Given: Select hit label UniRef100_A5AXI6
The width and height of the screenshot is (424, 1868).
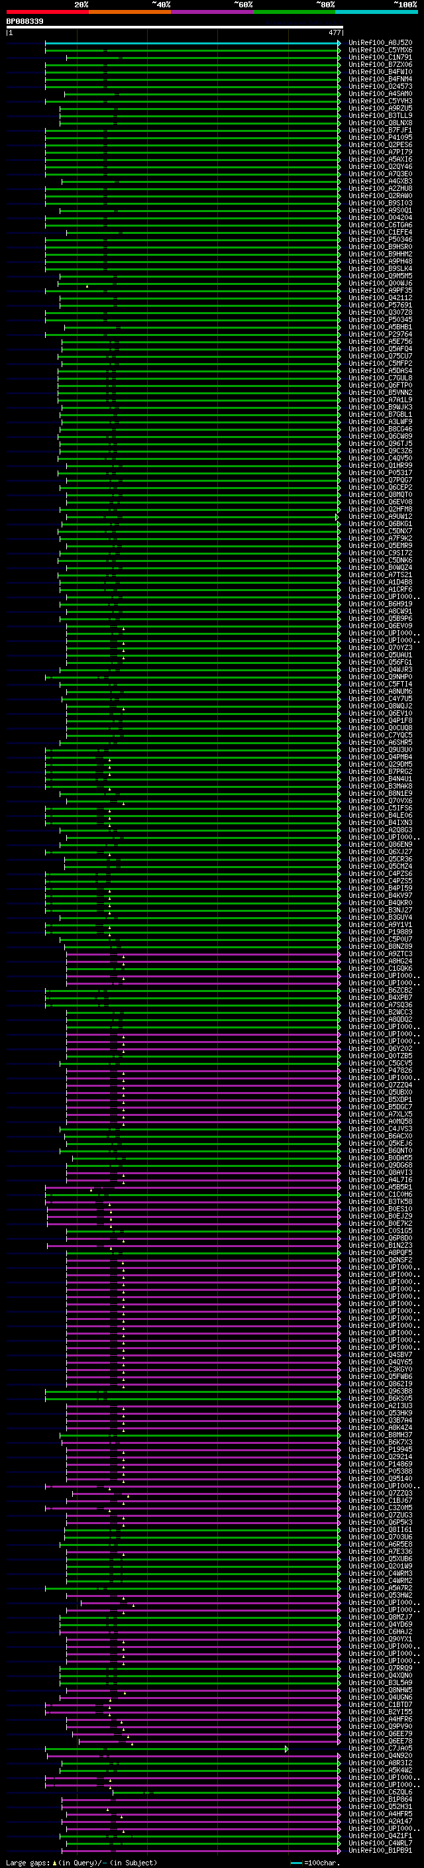Looking at the screenshot, I should pos(380,160).
